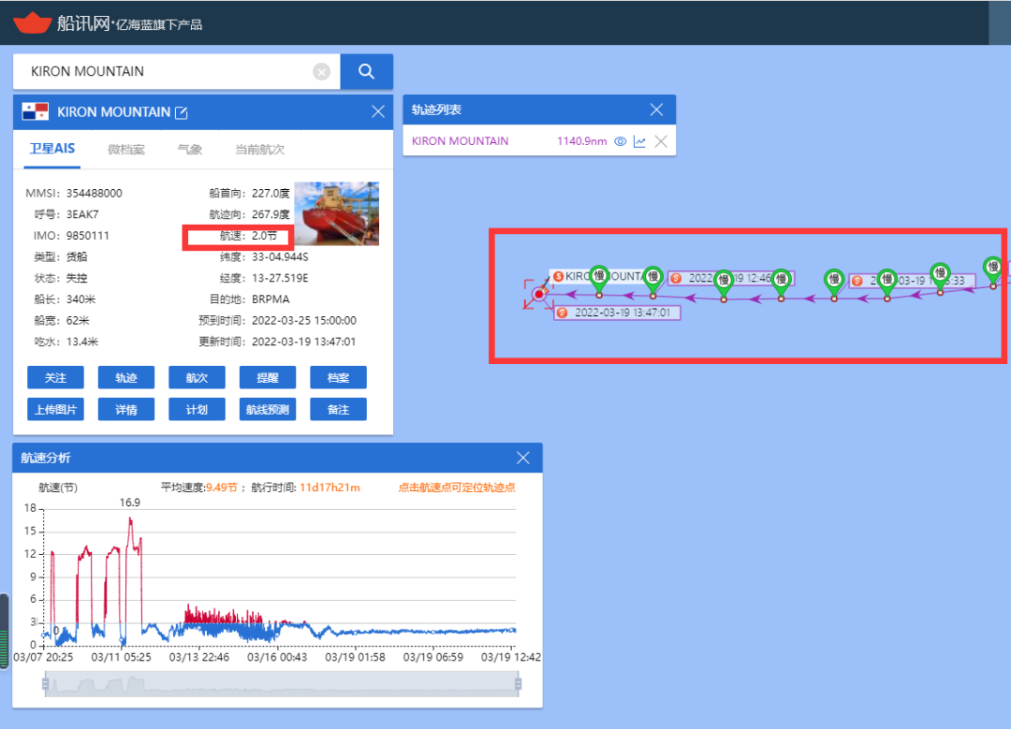Click the edit icon beside ship name
1011x729 pixels.
click(182, 112)
